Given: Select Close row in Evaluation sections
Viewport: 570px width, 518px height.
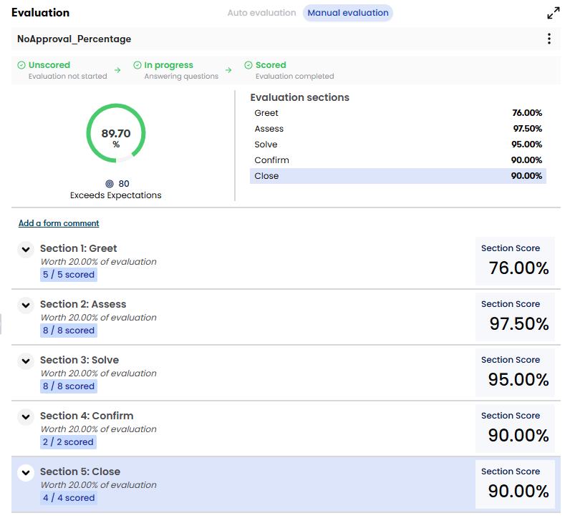Looking at the screenshot, I should click(397, 176).
